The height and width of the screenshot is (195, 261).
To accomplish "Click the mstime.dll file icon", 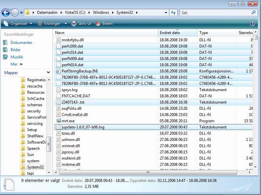I will click(58, 165).
